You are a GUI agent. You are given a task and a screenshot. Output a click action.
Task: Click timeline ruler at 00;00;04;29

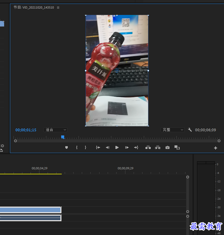click(x=39, y=168)
